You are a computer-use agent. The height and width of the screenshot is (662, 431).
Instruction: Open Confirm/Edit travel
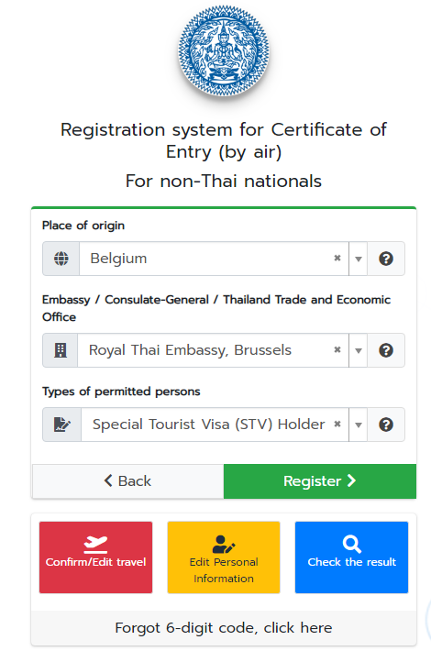coord(95,557)
